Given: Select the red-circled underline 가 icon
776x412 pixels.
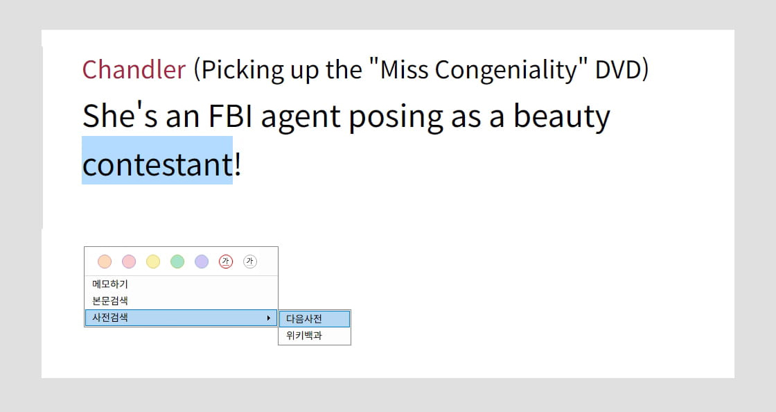Looking at the screenshot, I should point(226,261).
